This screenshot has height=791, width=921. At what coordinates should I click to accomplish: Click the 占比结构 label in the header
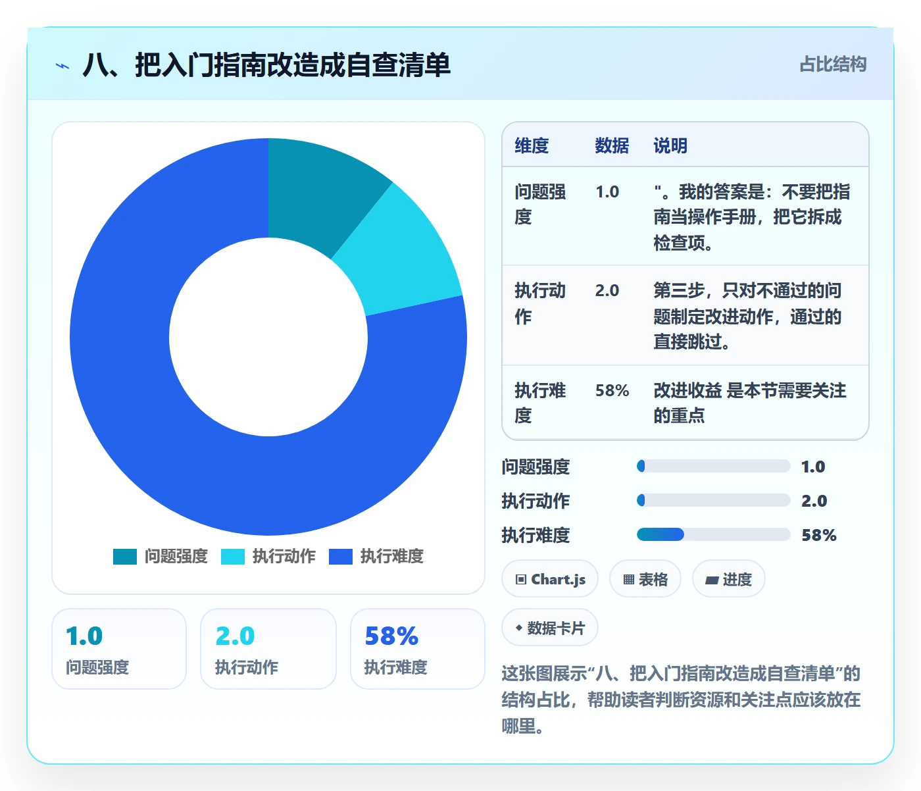[x=833, y=64]
